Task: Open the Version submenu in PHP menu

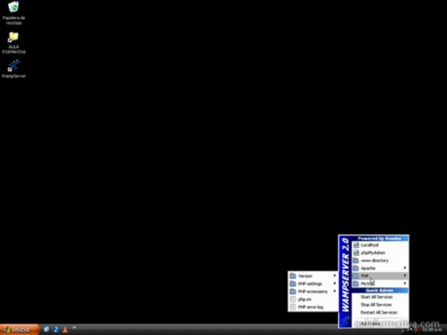Action: coord(313,276)
